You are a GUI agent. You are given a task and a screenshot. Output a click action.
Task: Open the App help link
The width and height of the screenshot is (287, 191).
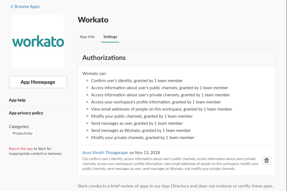click(17, 100)
